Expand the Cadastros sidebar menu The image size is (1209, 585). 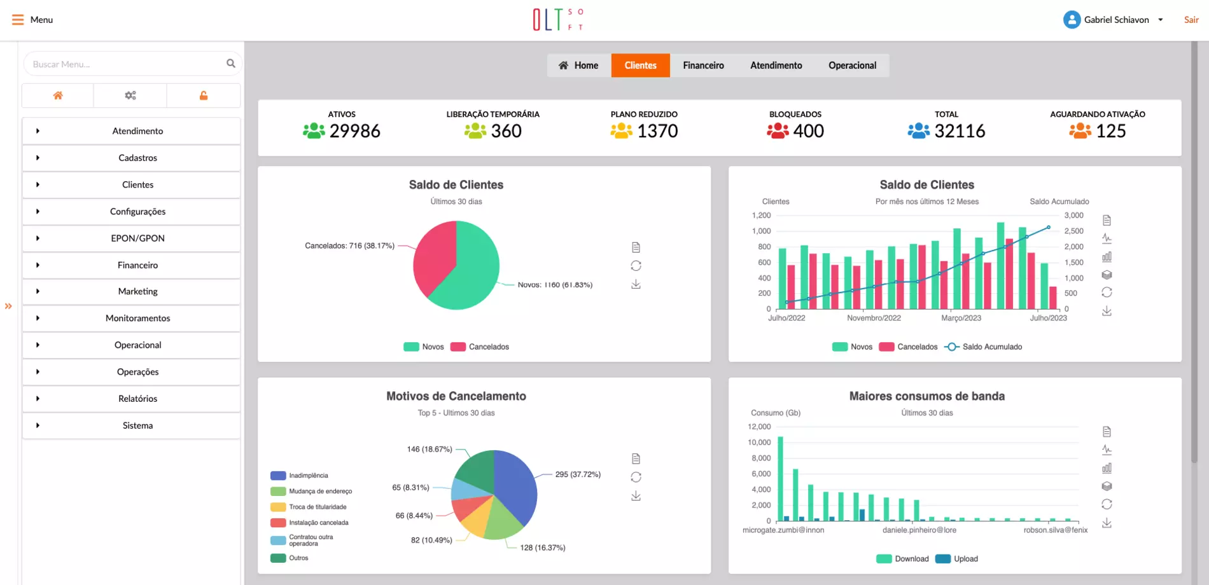[x=131, y=158]
